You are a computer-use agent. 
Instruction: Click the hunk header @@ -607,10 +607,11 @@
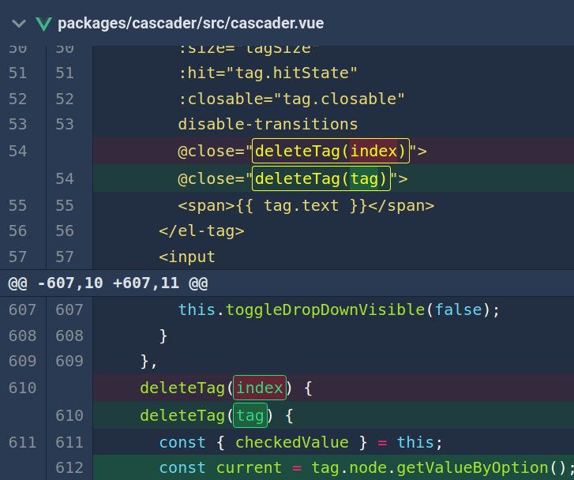(x=108, y=283)
